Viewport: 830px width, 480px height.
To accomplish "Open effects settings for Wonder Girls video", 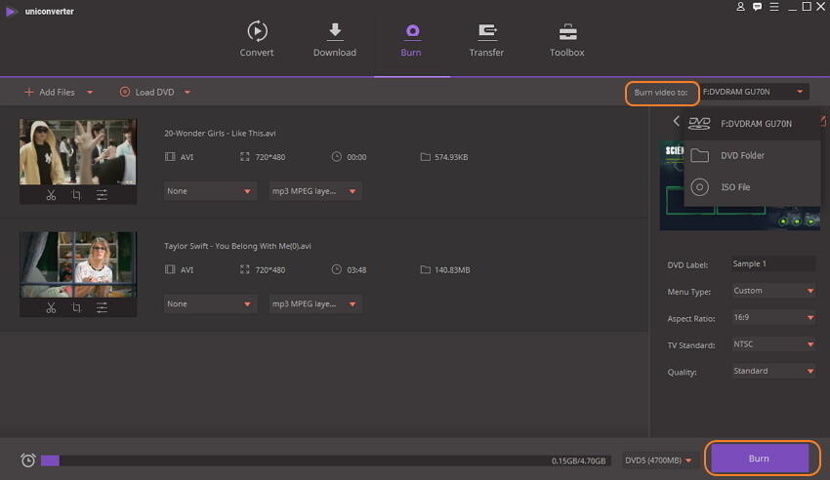I will coord(102,195).
